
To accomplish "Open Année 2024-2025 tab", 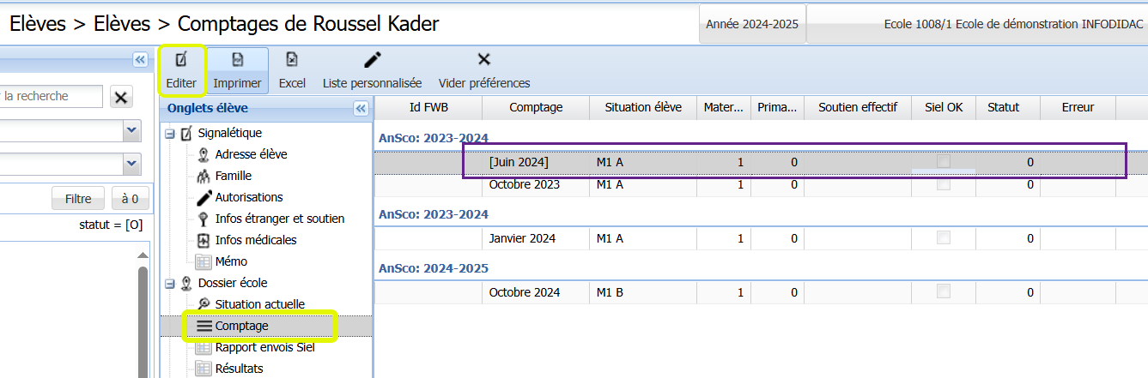I will 752,24.
